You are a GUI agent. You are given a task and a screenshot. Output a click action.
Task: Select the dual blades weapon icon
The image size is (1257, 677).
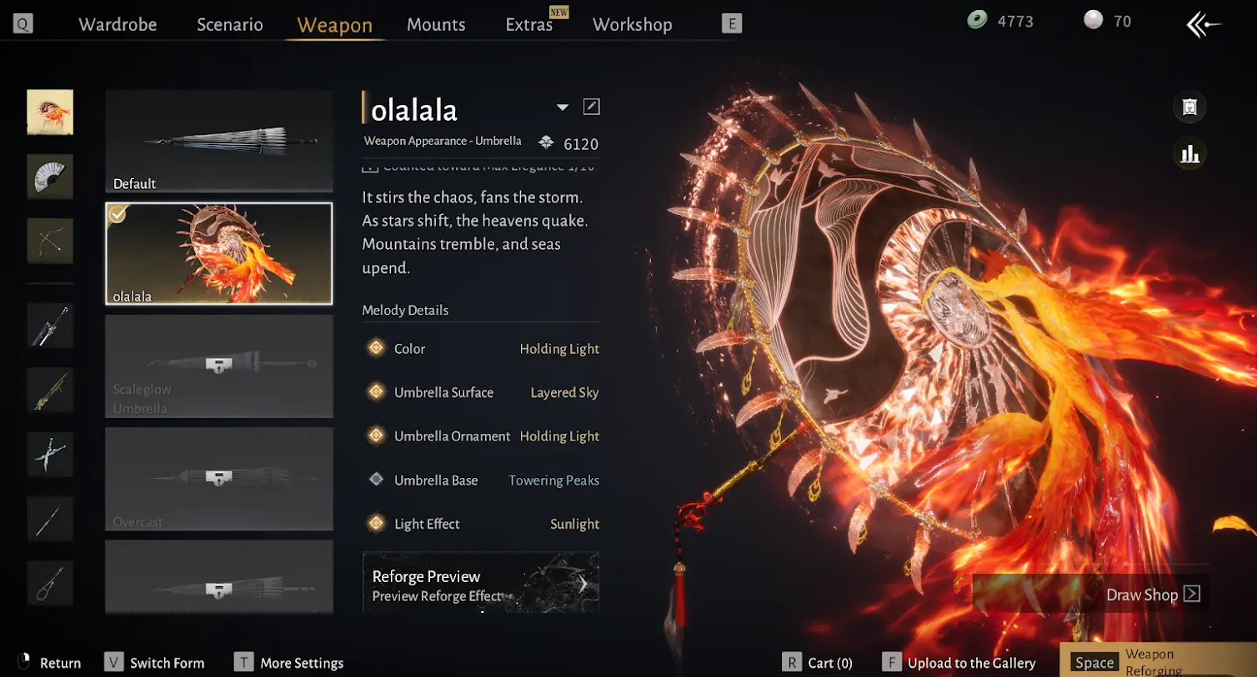point(50,455)
